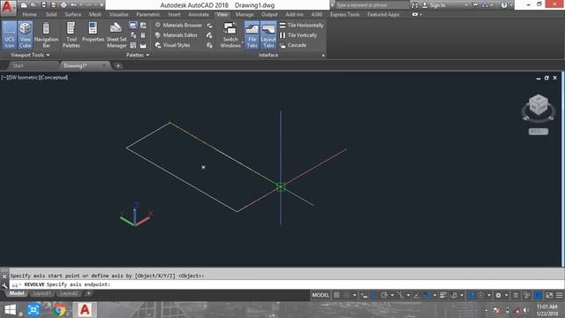
Task: Open workspace switching dropdown arrow
Action: click(x=506, y=295)
